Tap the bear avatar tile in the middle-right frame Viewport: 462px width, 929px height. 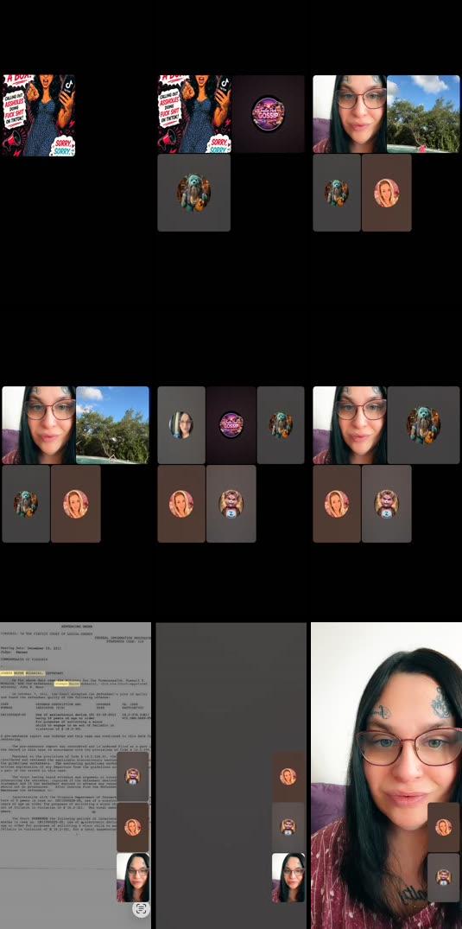tap(386, 504)
